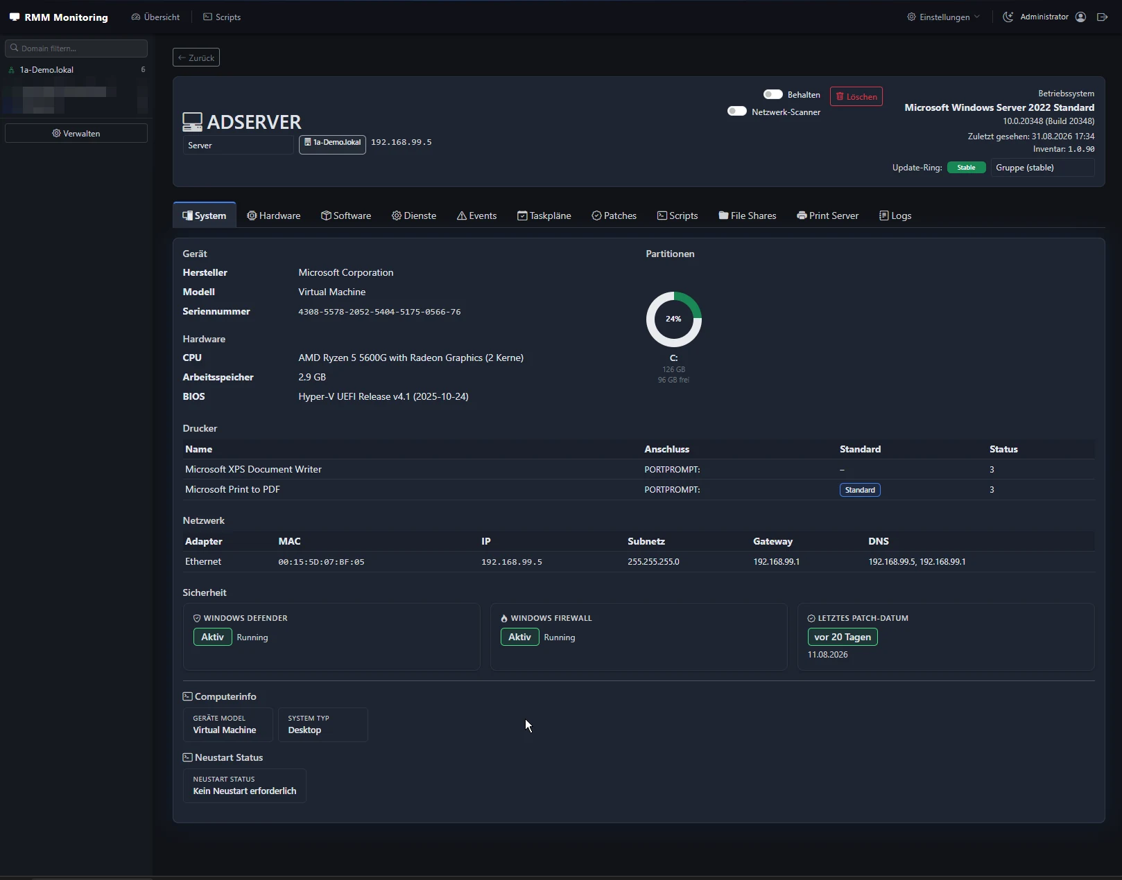The image size is (1122, 880).
Task: Open the Scripts tab of the device
Action: tap(677, 215)
